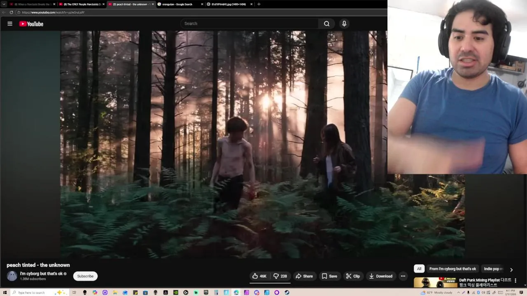Subscribe to i'm cyborg but that's ok
This screenshot has height=296, width=527.
coord(85,276)
